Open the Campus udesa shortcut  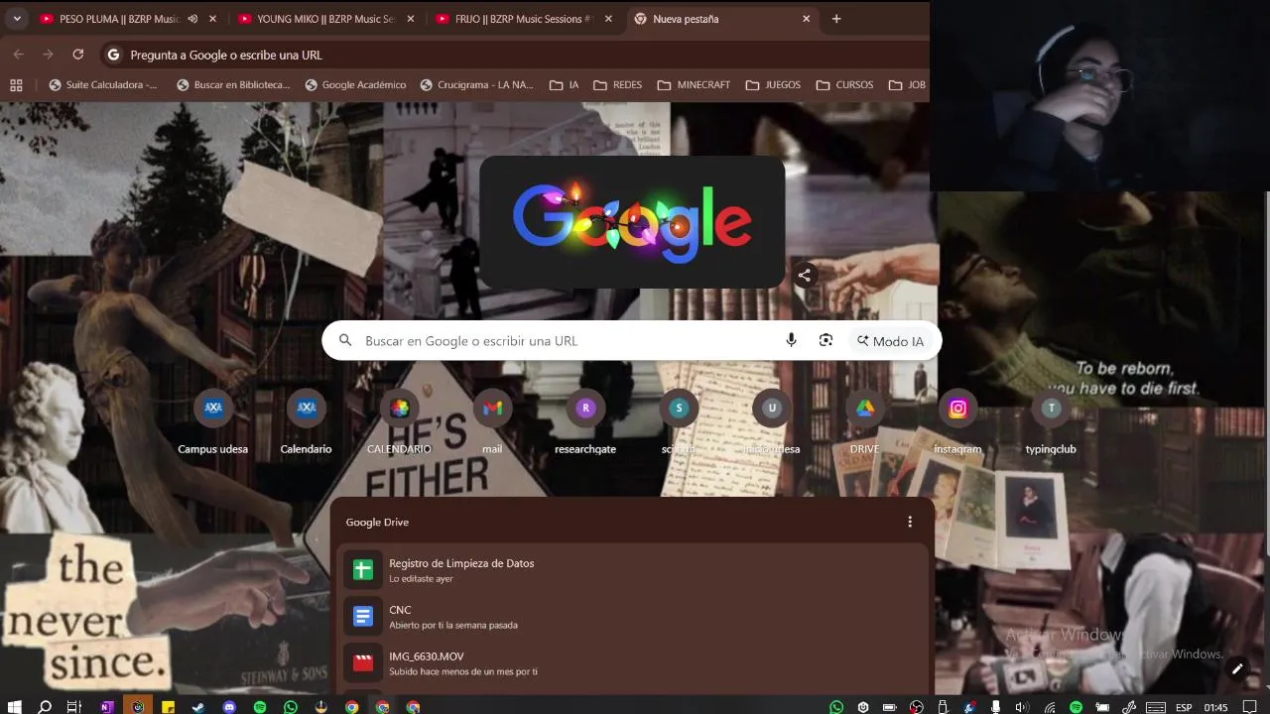click(212, 421)
